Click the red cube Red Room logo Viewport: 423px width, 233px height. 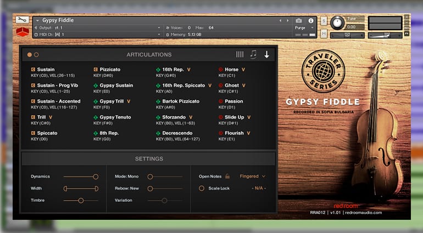pos(23,32)
